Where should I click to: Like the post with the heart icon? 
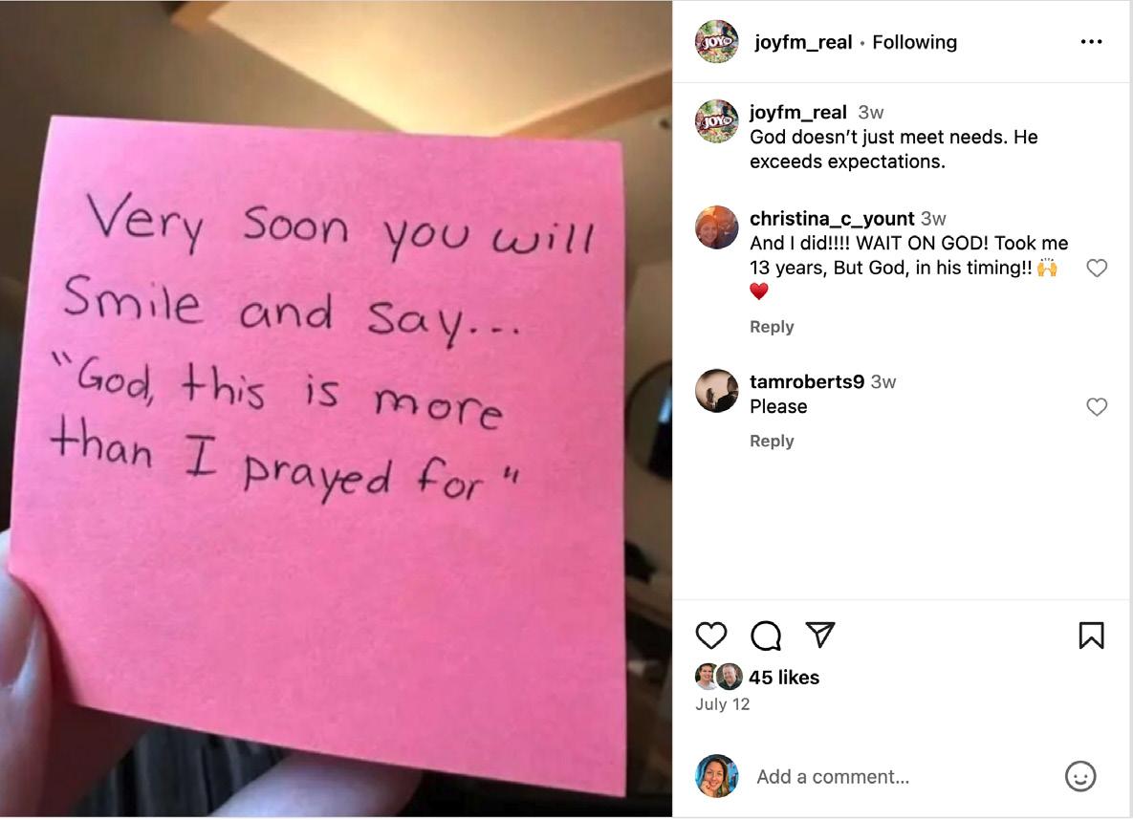[711, 636]
